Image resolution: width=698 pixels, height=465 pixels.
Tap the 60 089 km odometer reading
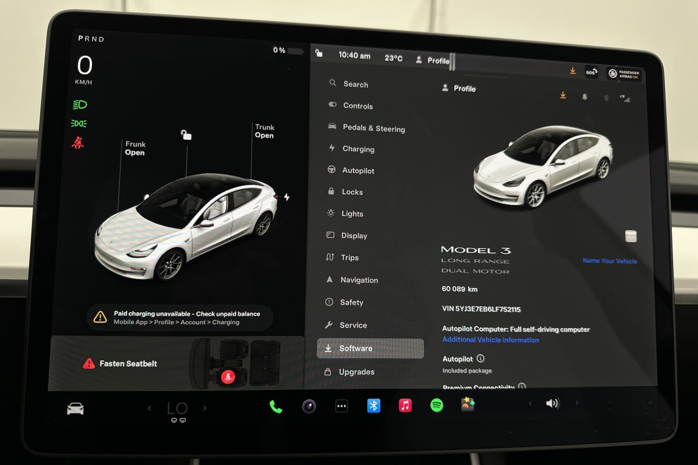(x=459, y=289)
